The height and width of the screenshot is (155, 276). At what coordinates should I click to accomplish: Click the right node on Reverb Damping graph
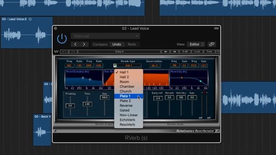pos(90,80)
